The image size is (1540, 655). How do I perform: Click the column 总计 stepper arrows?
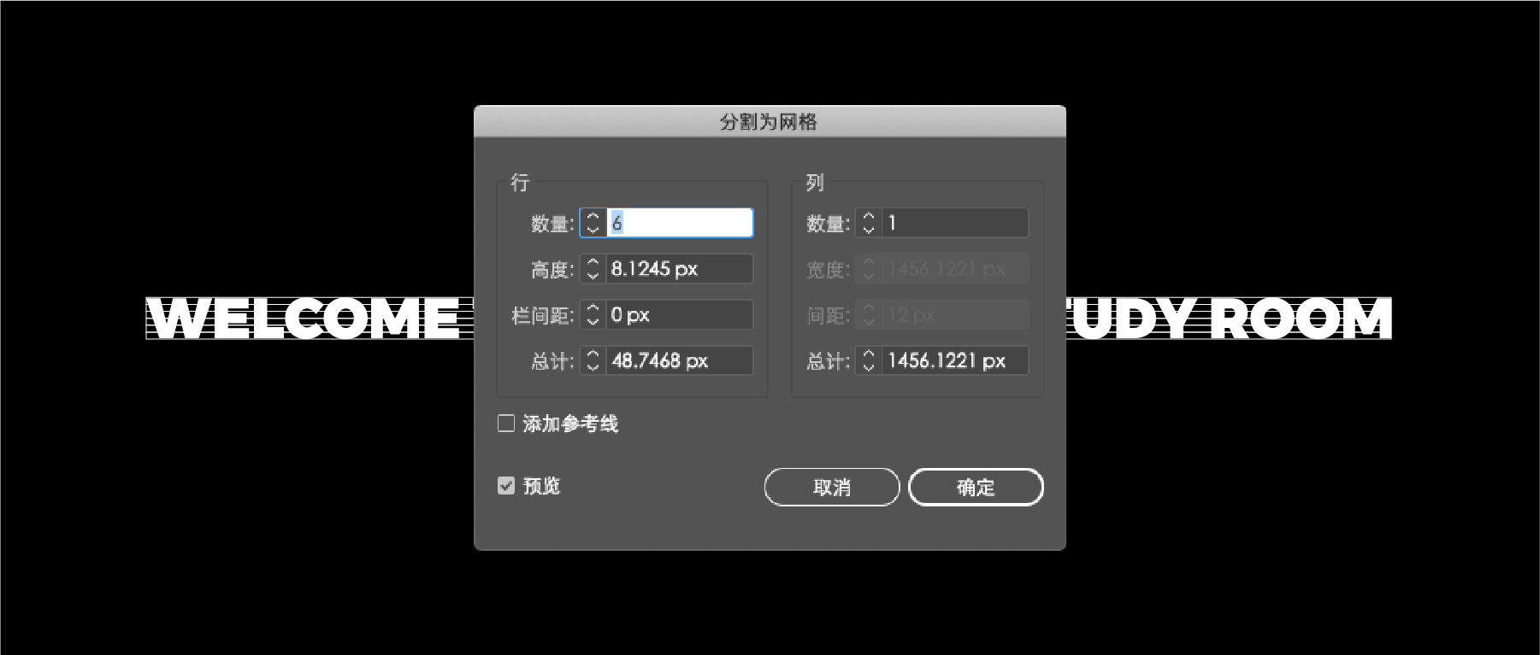(x=868, y=360)
